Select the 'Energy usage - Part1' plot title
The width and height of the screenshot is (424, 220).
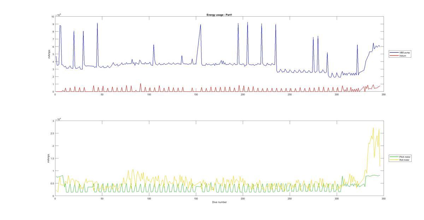pos(219,15)
